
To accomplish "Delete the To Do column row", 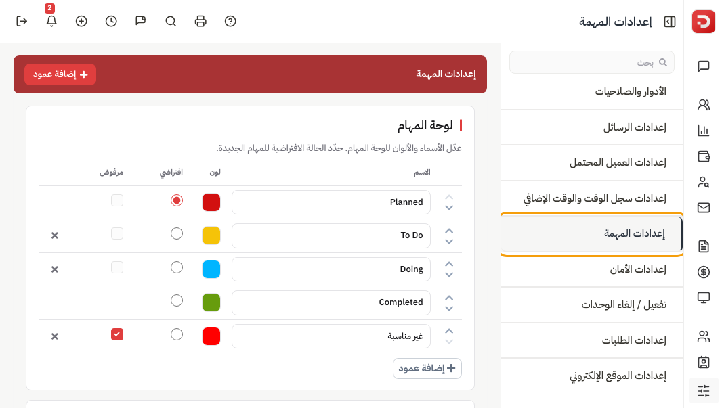I will pyautogui.click(x=54, y=235).
